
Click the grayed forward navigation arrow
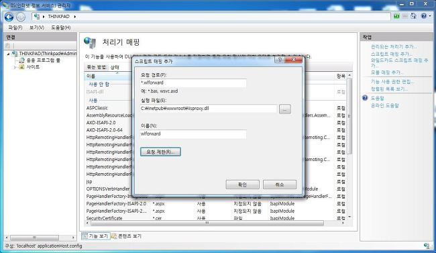pyautogui.click(x=21, y=17)
